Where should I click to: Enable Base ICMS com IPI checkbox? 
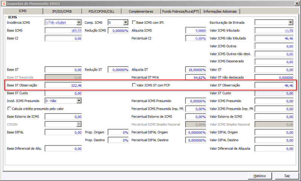134,23
